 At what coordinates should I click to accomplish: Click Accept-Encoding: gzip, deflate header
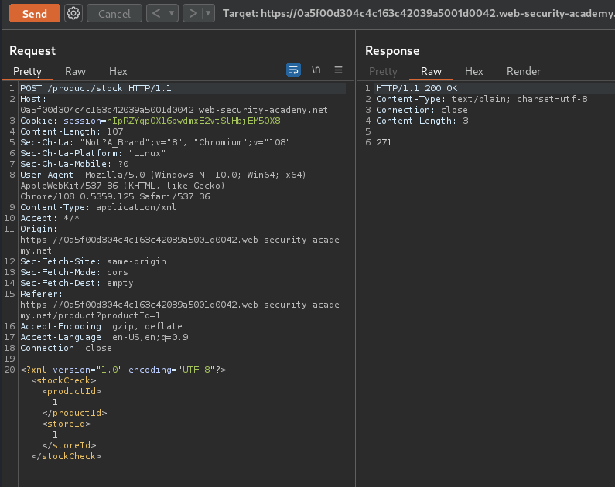101,326
